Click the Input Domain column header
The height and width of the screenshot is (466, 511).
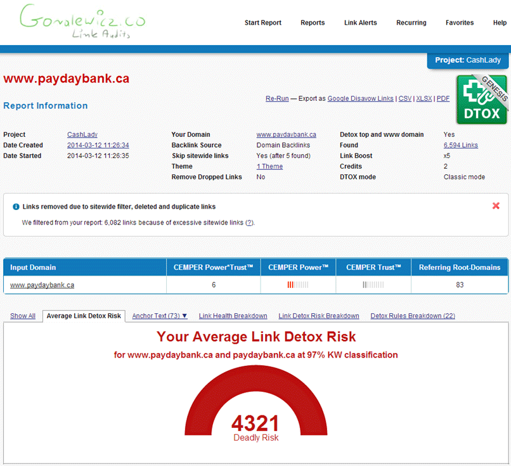[85, 267]
